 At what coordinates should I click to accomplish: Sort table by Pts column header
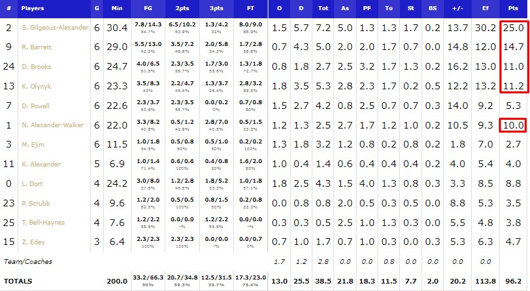pos(513,8)
